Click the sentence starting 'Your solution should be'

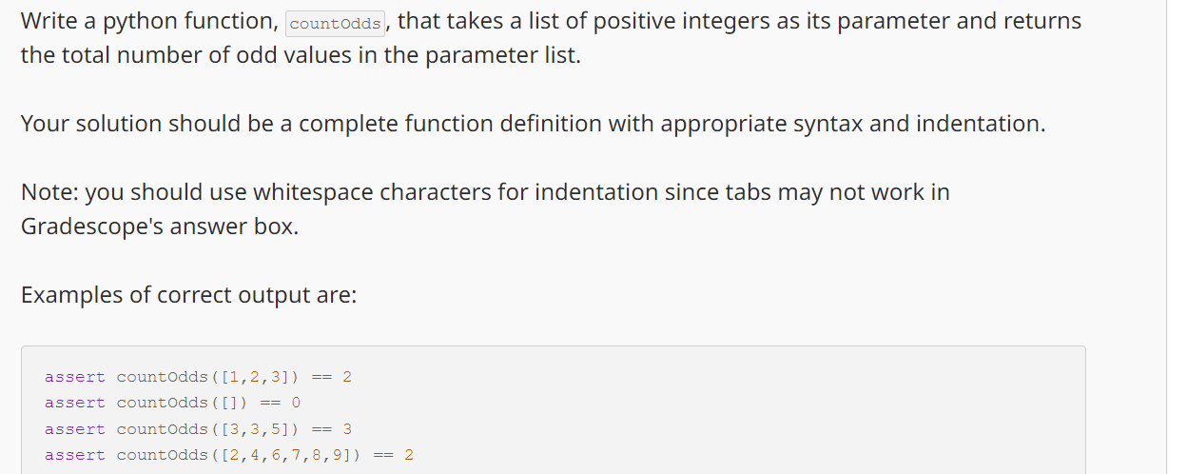tap(533, 124)
